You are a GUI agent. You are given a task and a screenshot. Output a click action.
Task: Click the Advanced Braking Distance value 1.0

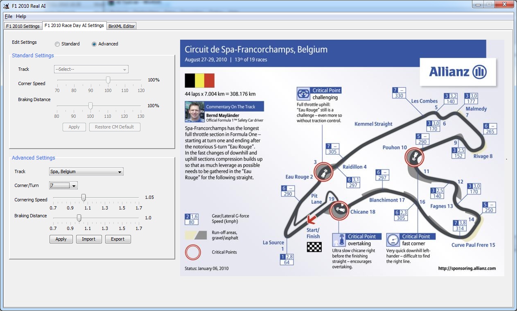pos(148,218)
